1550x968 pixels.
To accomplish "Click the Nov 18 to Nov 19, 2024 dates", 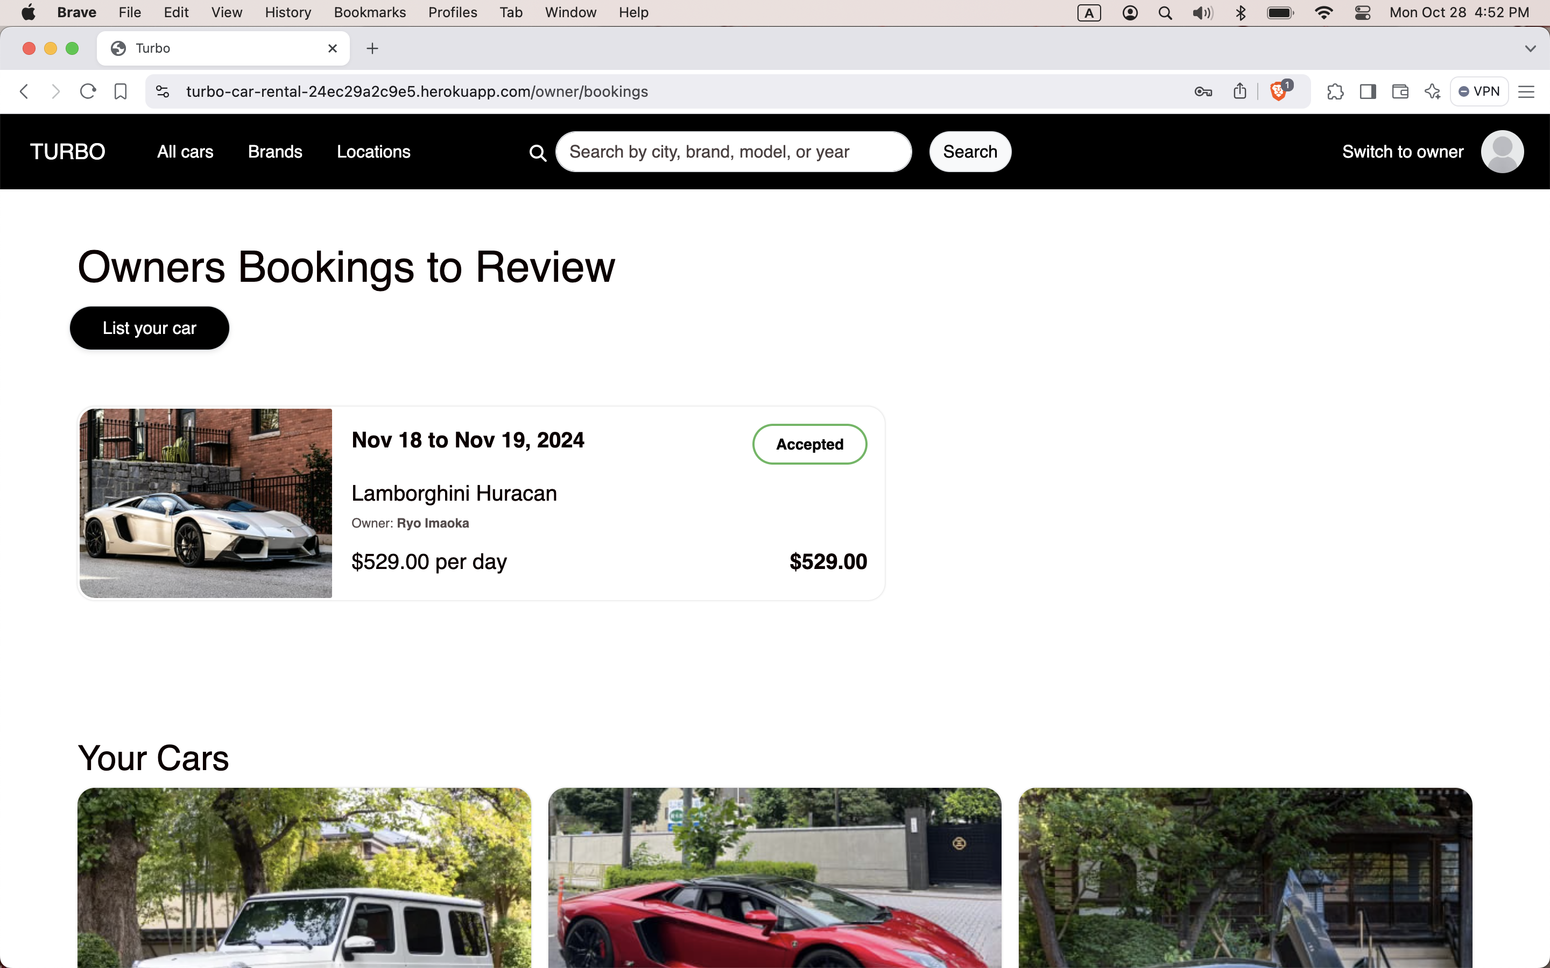I will [x=468, y=440].
